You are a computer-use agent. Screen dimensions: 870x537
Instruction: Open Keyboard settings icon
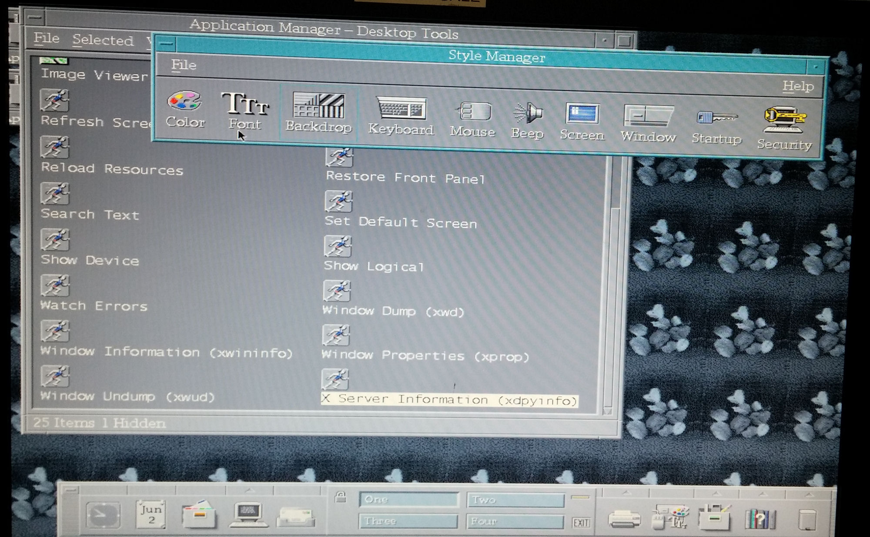(401, 109)
